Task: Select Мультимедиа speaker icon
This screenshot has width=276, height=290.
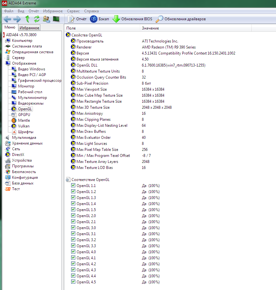Action: [8, 138]
